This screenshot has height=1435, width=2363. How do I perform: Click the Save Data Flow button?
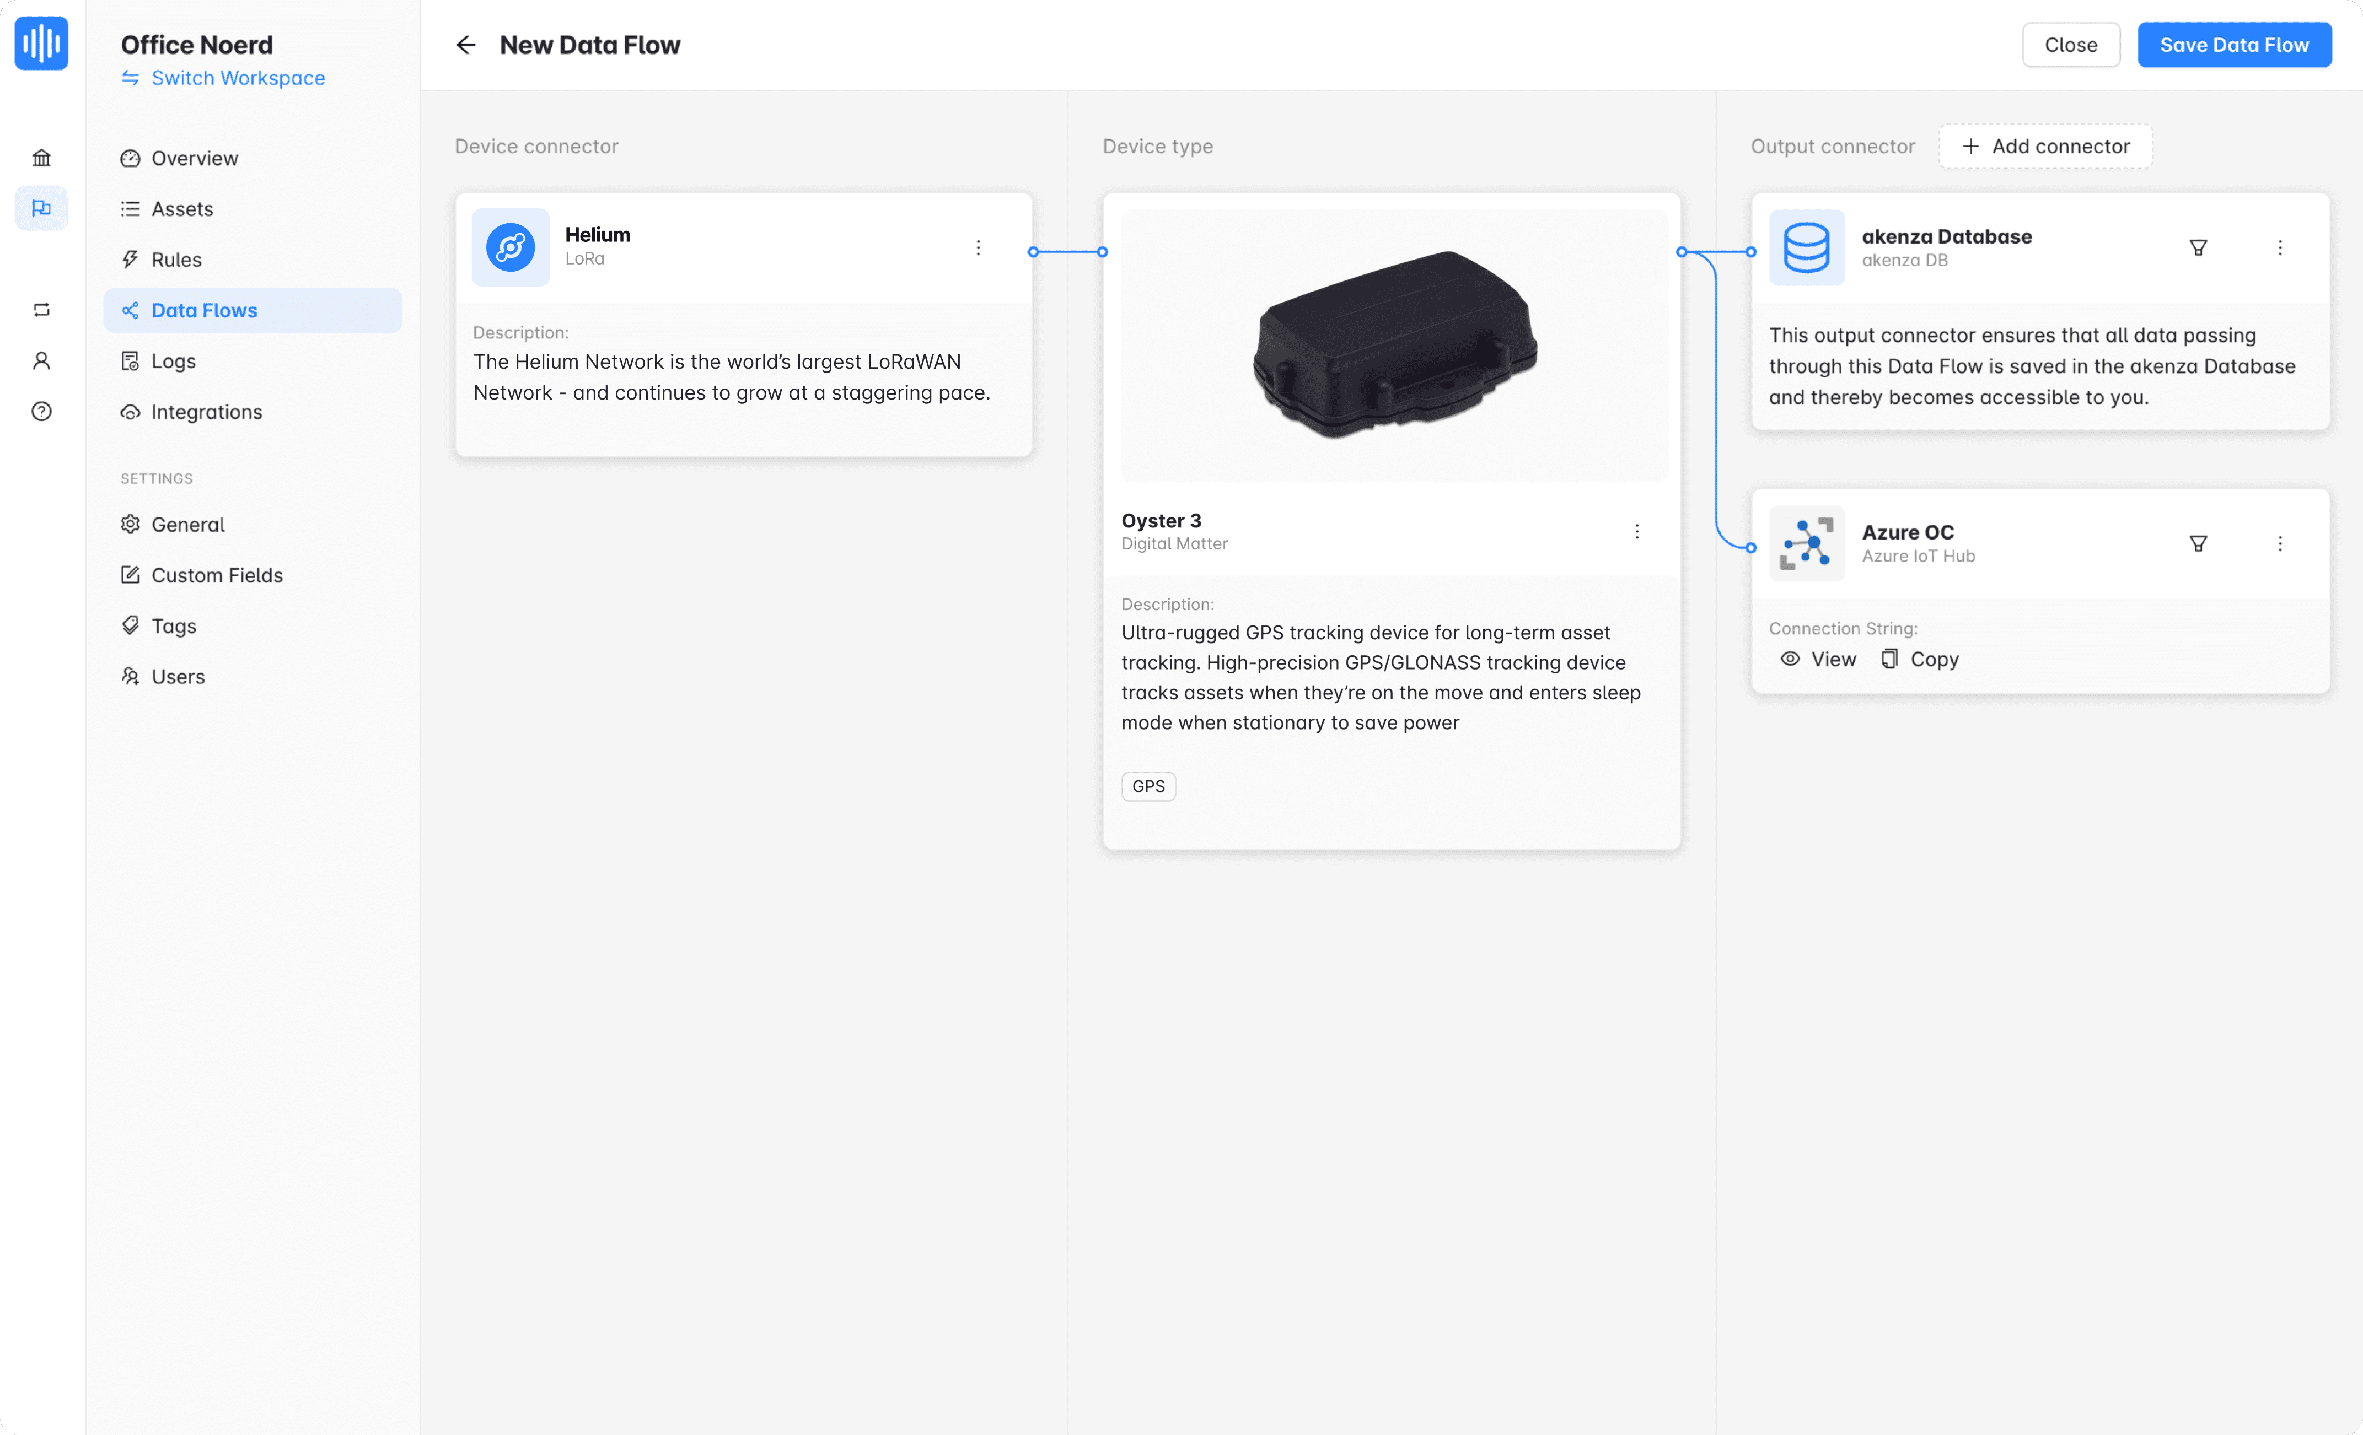tap(2235, 44)
